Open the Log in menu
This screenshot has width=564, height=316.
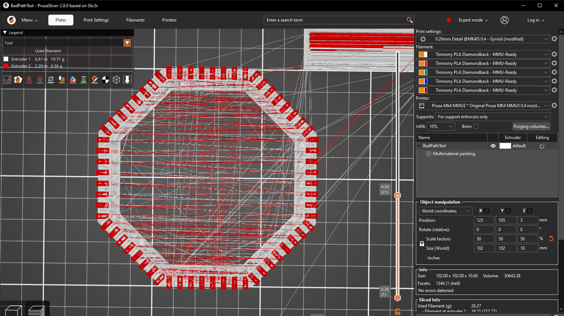pos(535,20)
